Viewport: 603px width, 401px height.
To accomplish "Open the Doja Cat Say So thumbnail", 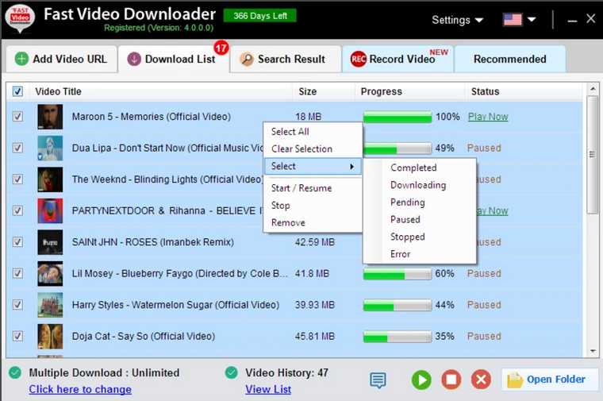I will tap(50, 337).
